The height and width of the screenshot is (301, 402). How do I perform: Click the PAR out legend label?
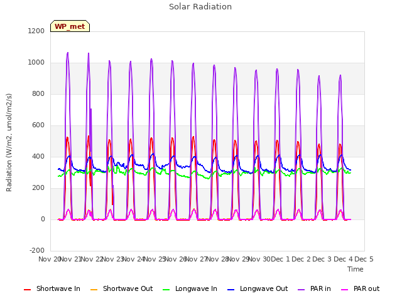pyautogui.click(x=366, y=288)
